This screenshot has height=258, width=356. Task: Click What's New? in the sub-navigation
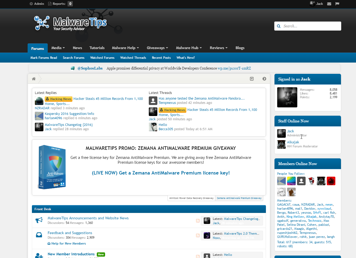tap(186, 58)
